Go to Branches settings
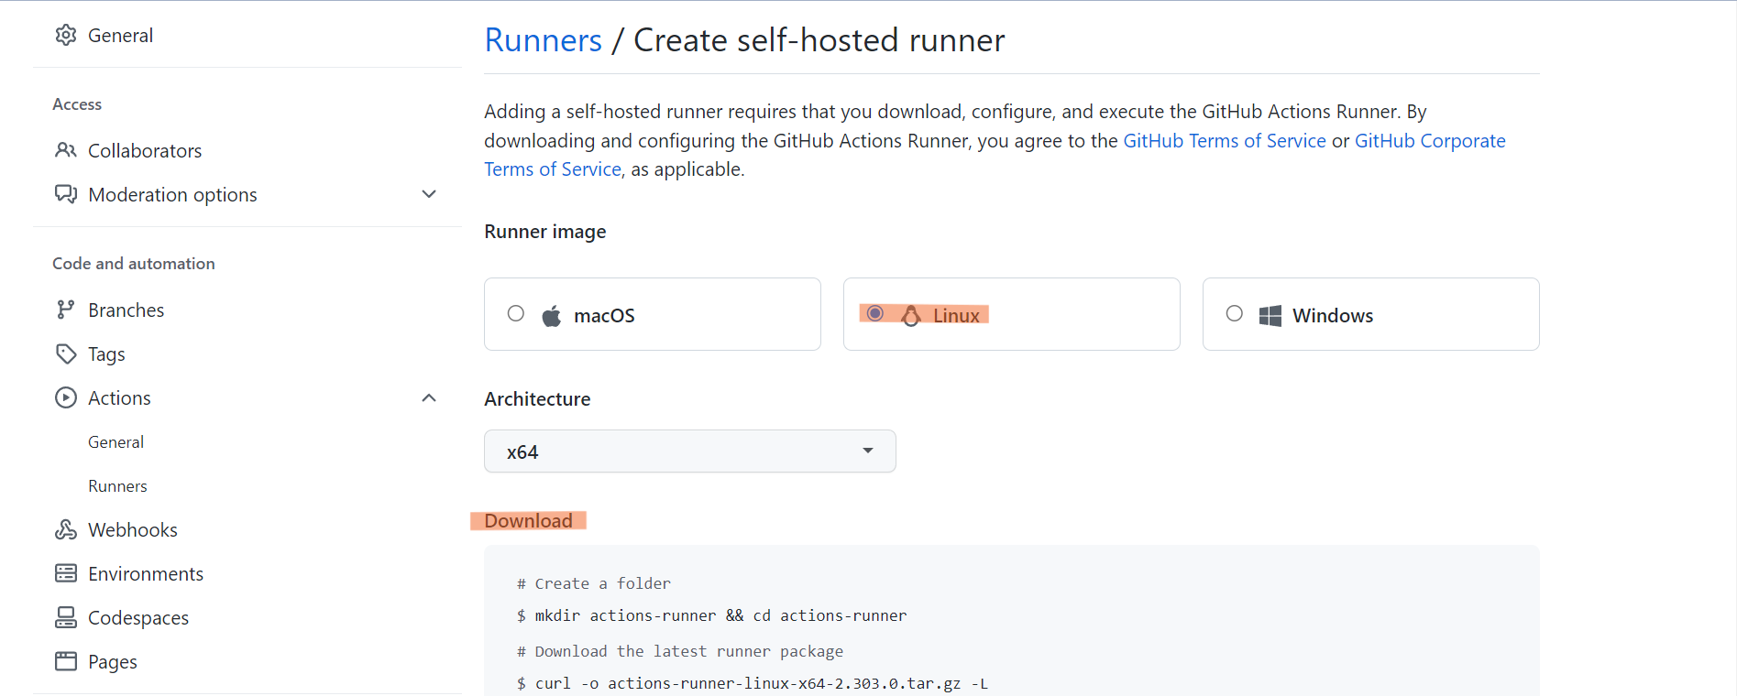 (126, 310)
